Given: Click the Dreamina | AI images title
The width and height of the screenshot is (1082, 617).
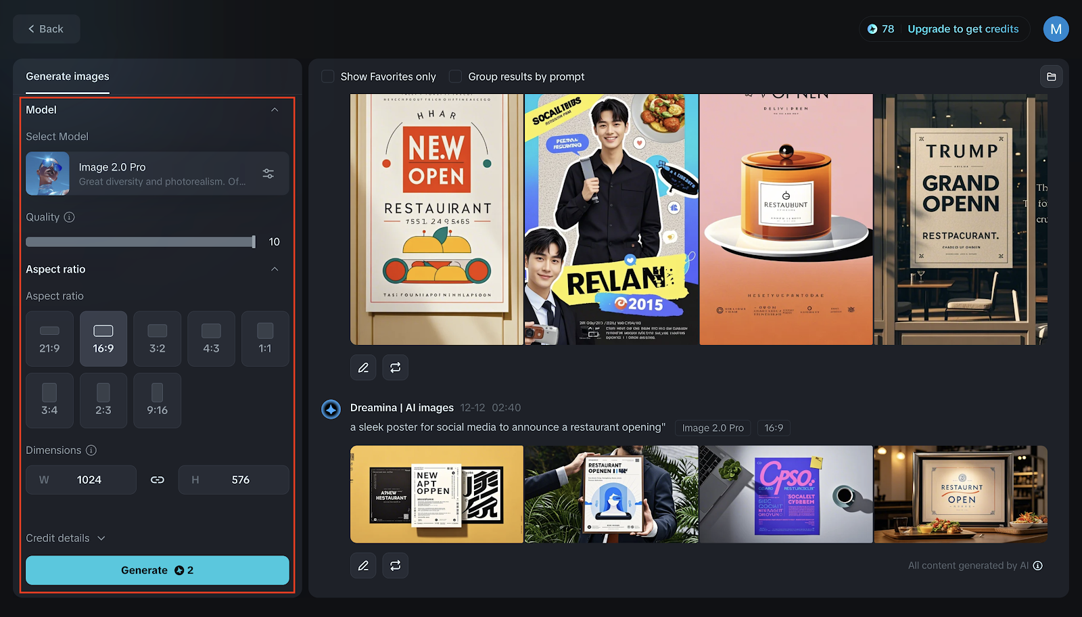Looking at the screenshot, I should point(402,407).
